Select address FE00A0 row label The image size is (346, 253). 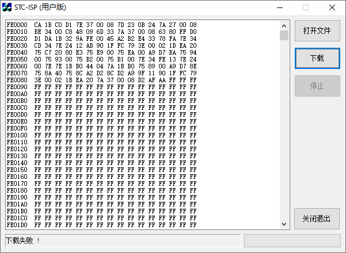(17, 94)
